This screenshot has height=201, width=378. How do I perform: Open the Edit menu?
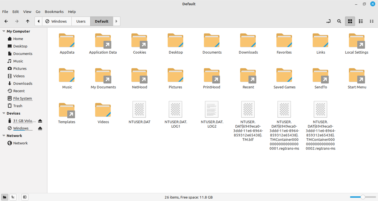click(x=16, y=12)
